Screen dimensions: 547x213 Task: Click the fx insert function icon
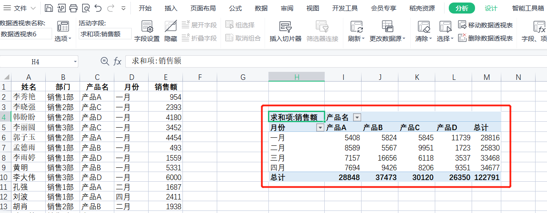tap(117, 61)
